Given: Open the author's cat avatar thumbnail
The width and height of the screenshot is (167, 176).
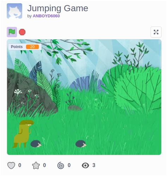Looking at the screenshot, I should [x=14, y=11].
